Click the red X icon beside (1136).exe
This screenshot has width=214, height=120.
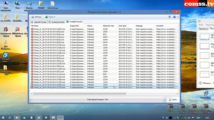click(32, 69)
